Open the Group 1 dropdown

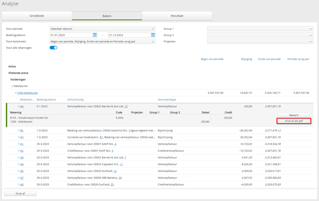coord(260,29)
